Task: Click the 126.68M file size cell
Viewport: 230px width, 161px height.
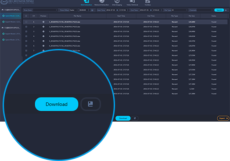Action: pyautogui.click(x=192, y=22)
